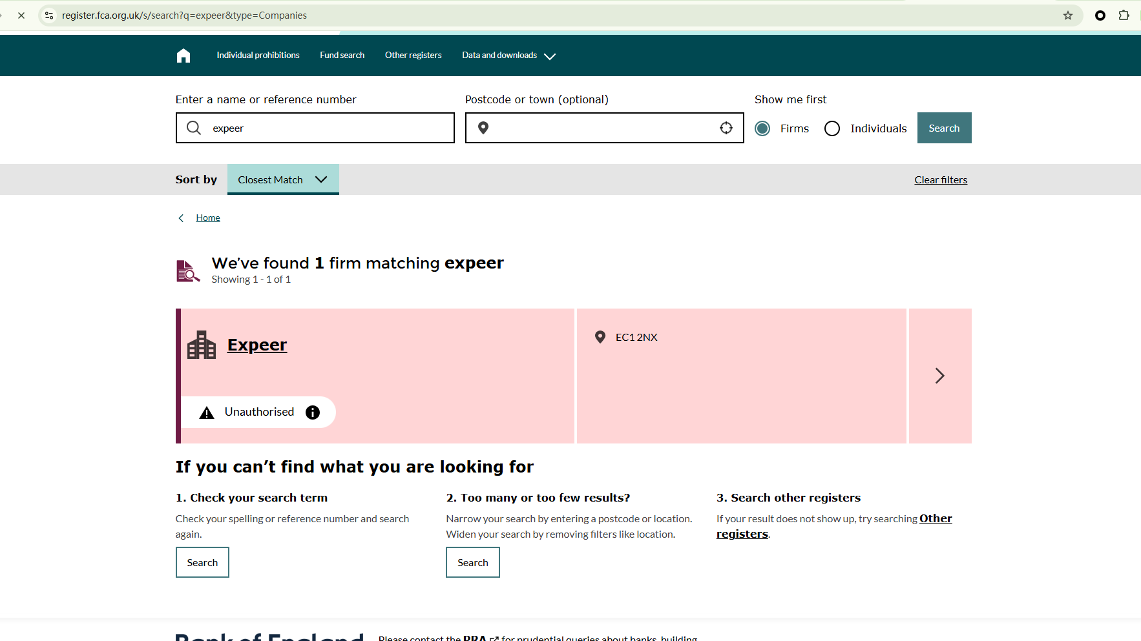This screenshot has height=641, width=1141.
Task: Click the magnifier icon in name field
Action: [194, 128]
